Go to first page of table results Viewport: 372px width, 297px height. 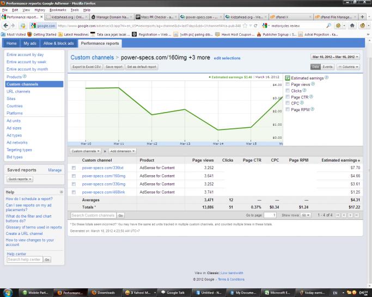click(338, 215)
